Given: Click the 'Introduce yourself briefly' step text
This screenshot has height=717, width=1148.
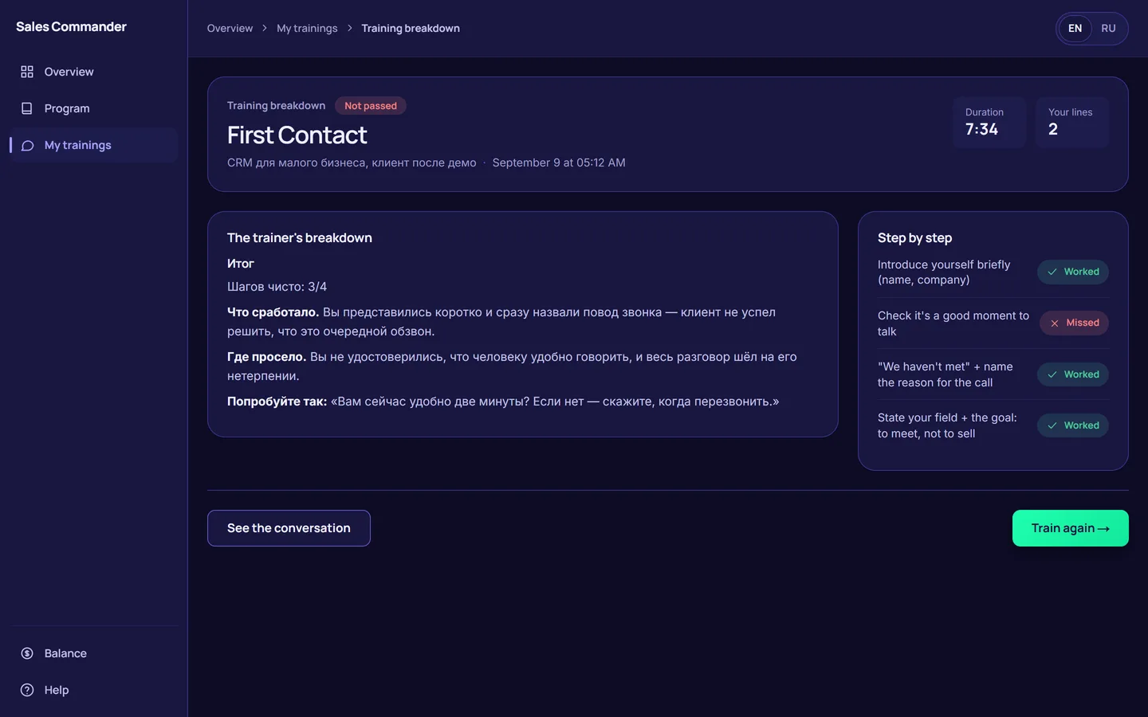Looking at the screenshot, I should [x=944, y=272].
